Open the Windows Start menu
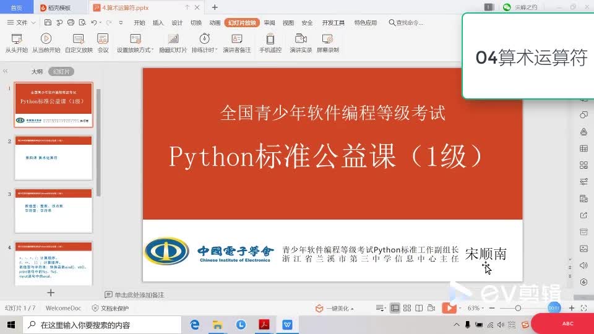 pos(11,325)
